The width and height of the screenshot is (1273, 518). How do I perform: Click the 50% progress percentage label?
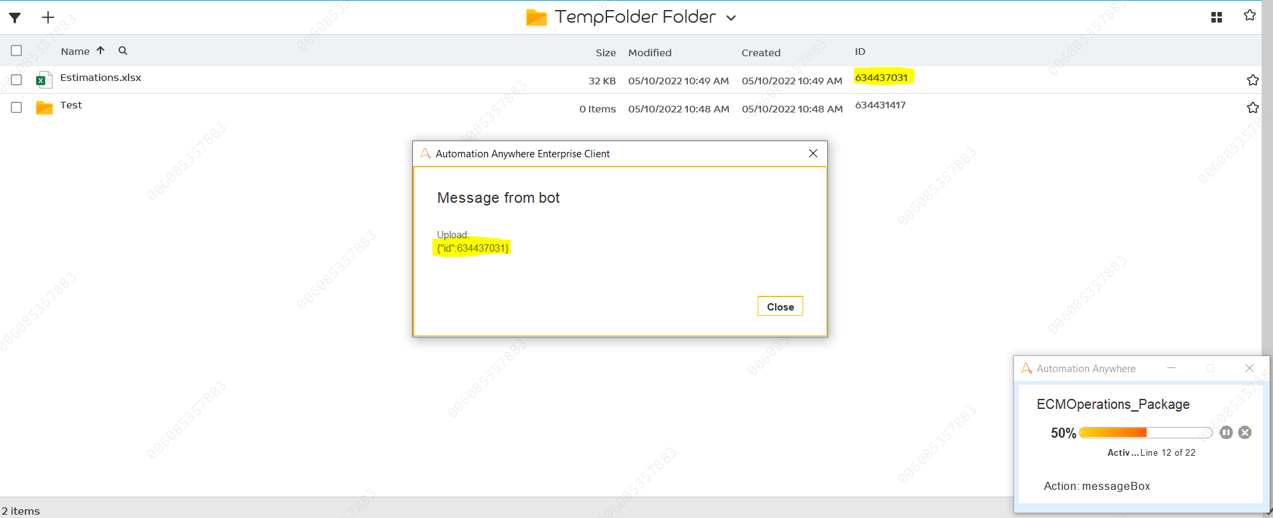(1064, 433)
